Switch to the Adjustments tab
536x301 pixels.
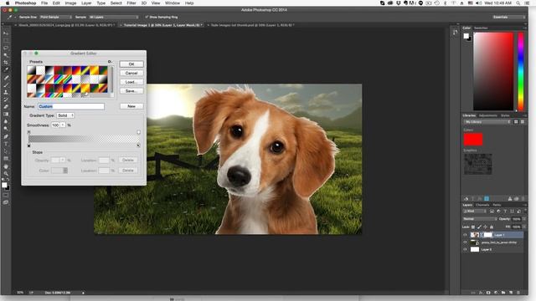click(487, 115)
